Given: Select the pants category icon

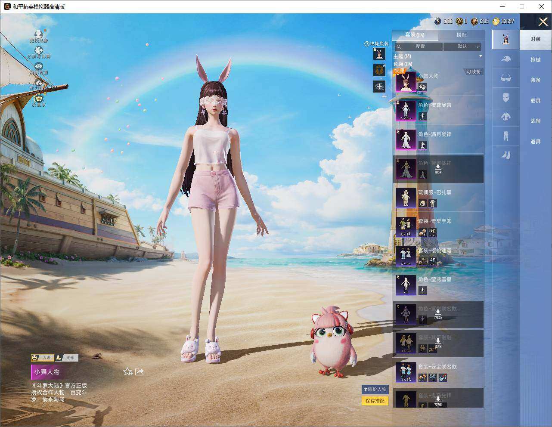Looking at the screenshot, I should [505, 136].
